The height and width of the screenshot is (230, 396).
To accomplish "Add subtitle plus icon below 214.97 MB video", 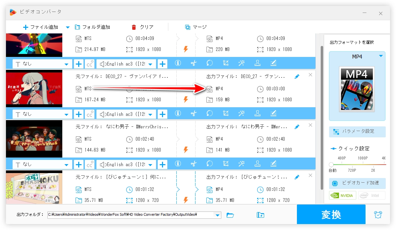I will pos(79,64).
